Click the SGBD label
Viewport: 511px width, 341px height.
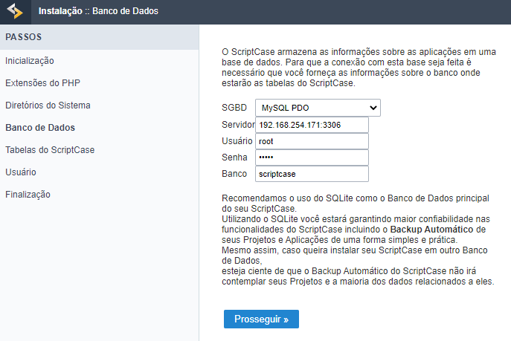[234, 108]
